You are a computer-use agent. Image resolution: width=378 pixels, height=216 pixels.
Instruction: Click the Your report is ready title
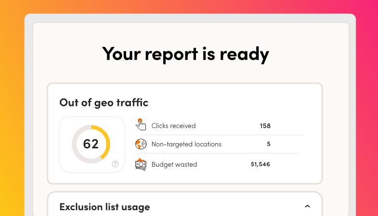(185, 54)
